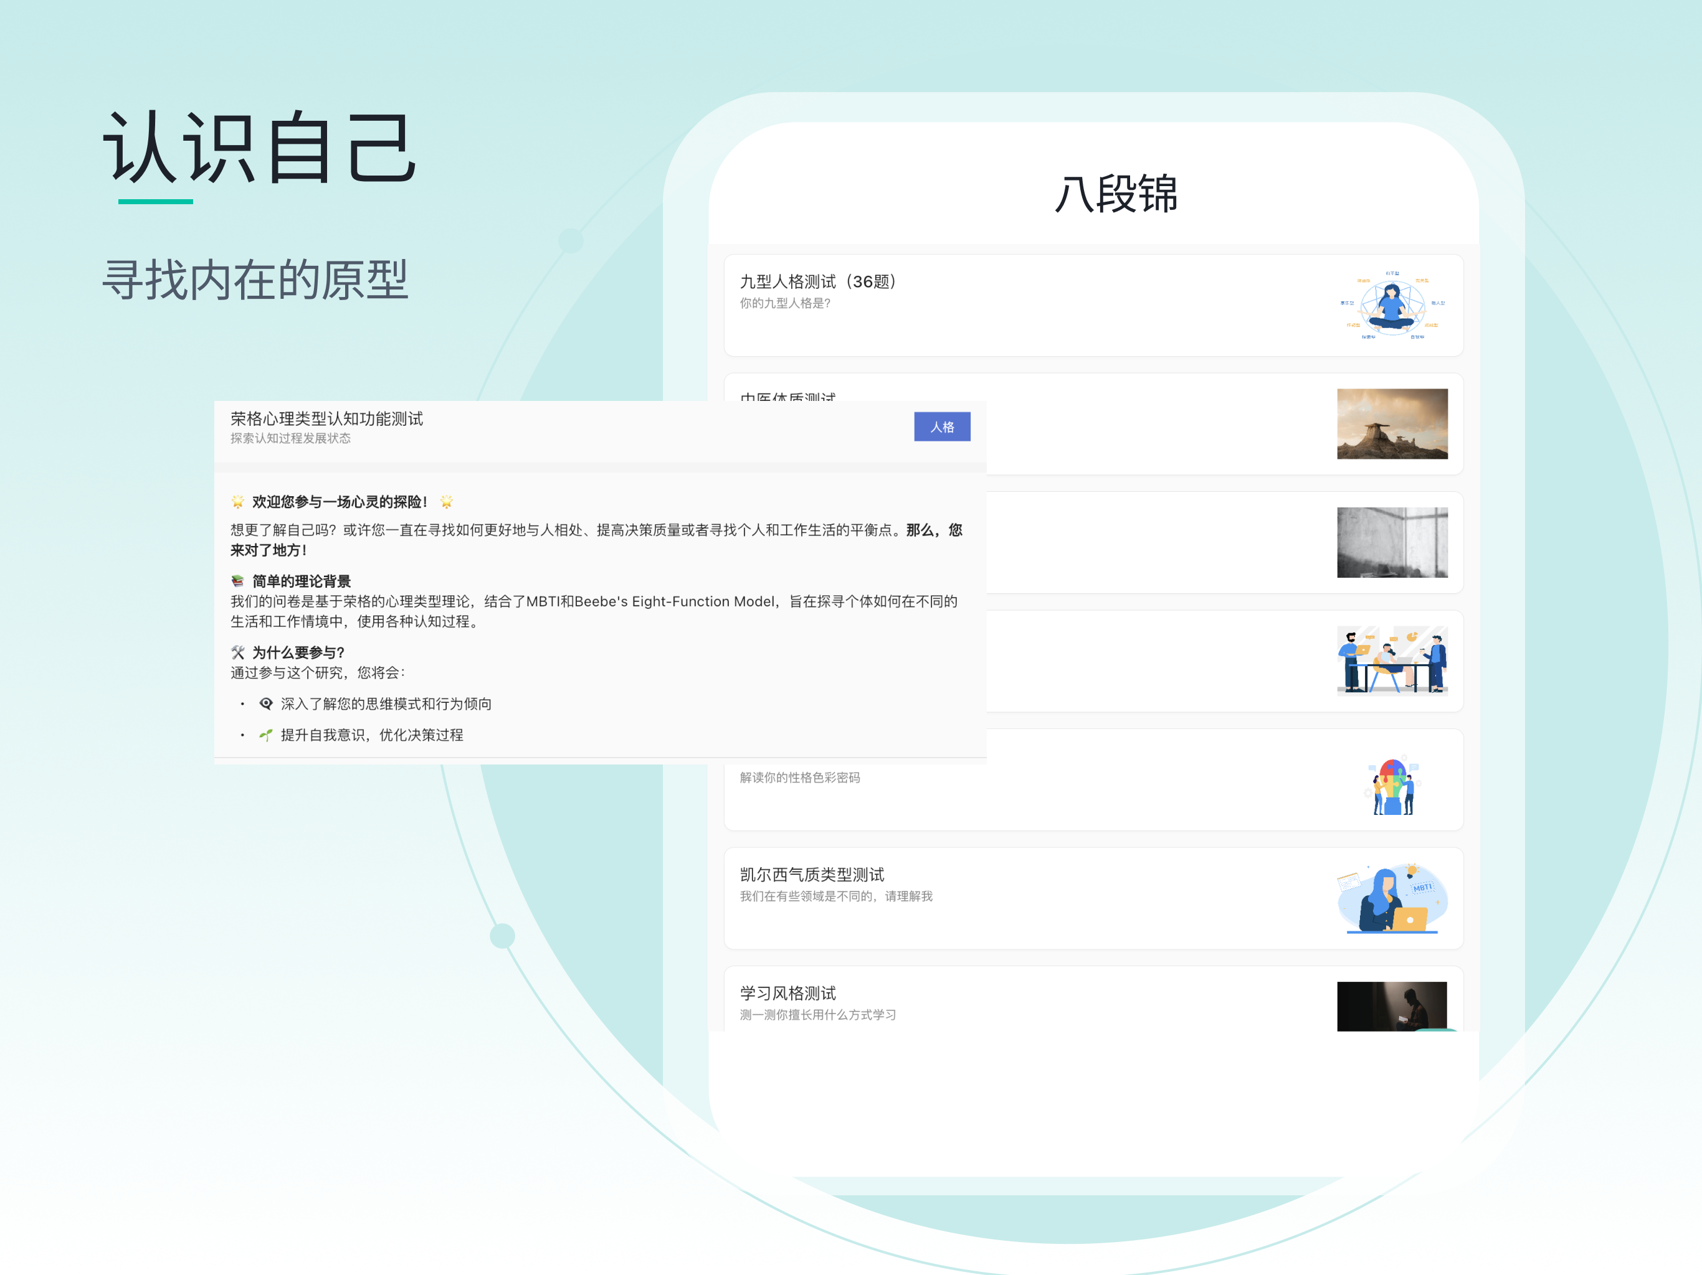The width and height of the screenshot is (1702, 1275).
Task: Click the seedling icon in the second bullet
Action: [266, 735]
